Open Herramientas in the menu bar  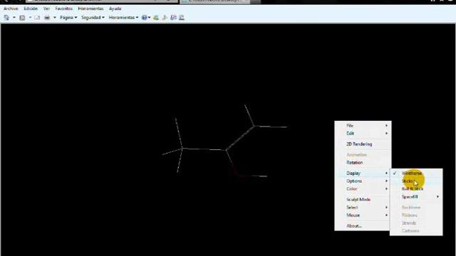[x=90, y=9]
